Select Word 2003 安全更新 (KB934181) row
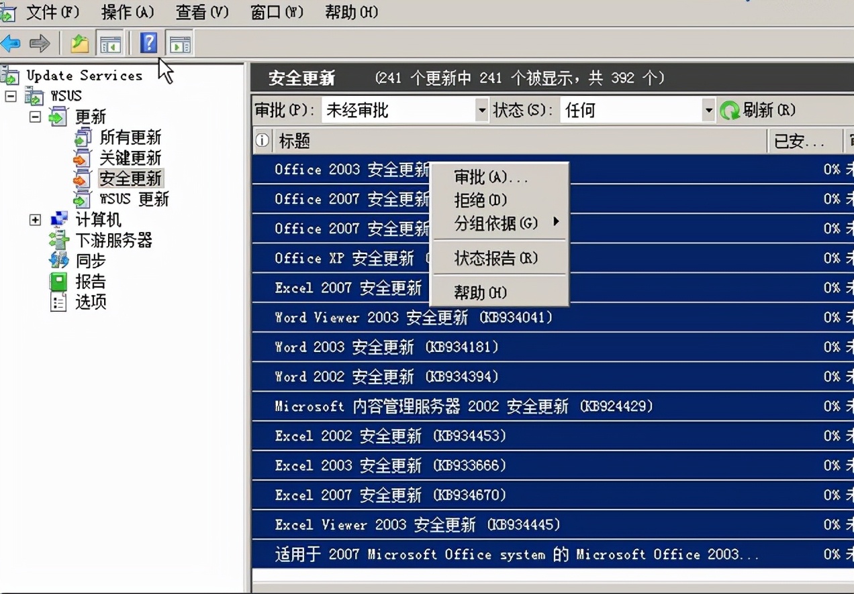Image resolution: width=854 pixels, height=594 pixels. point(553,347)
